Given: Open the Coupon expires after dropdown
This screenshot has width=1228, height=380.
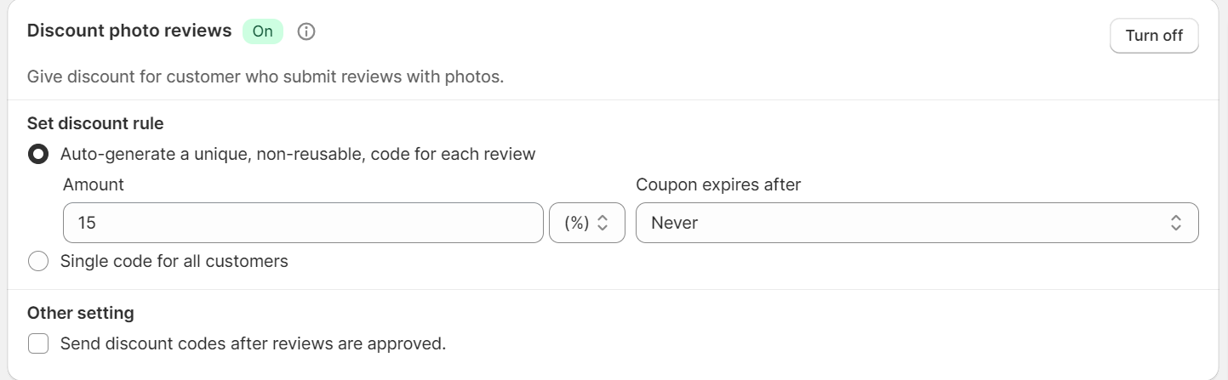Looking at the screenshot, I should pos(917,223).
